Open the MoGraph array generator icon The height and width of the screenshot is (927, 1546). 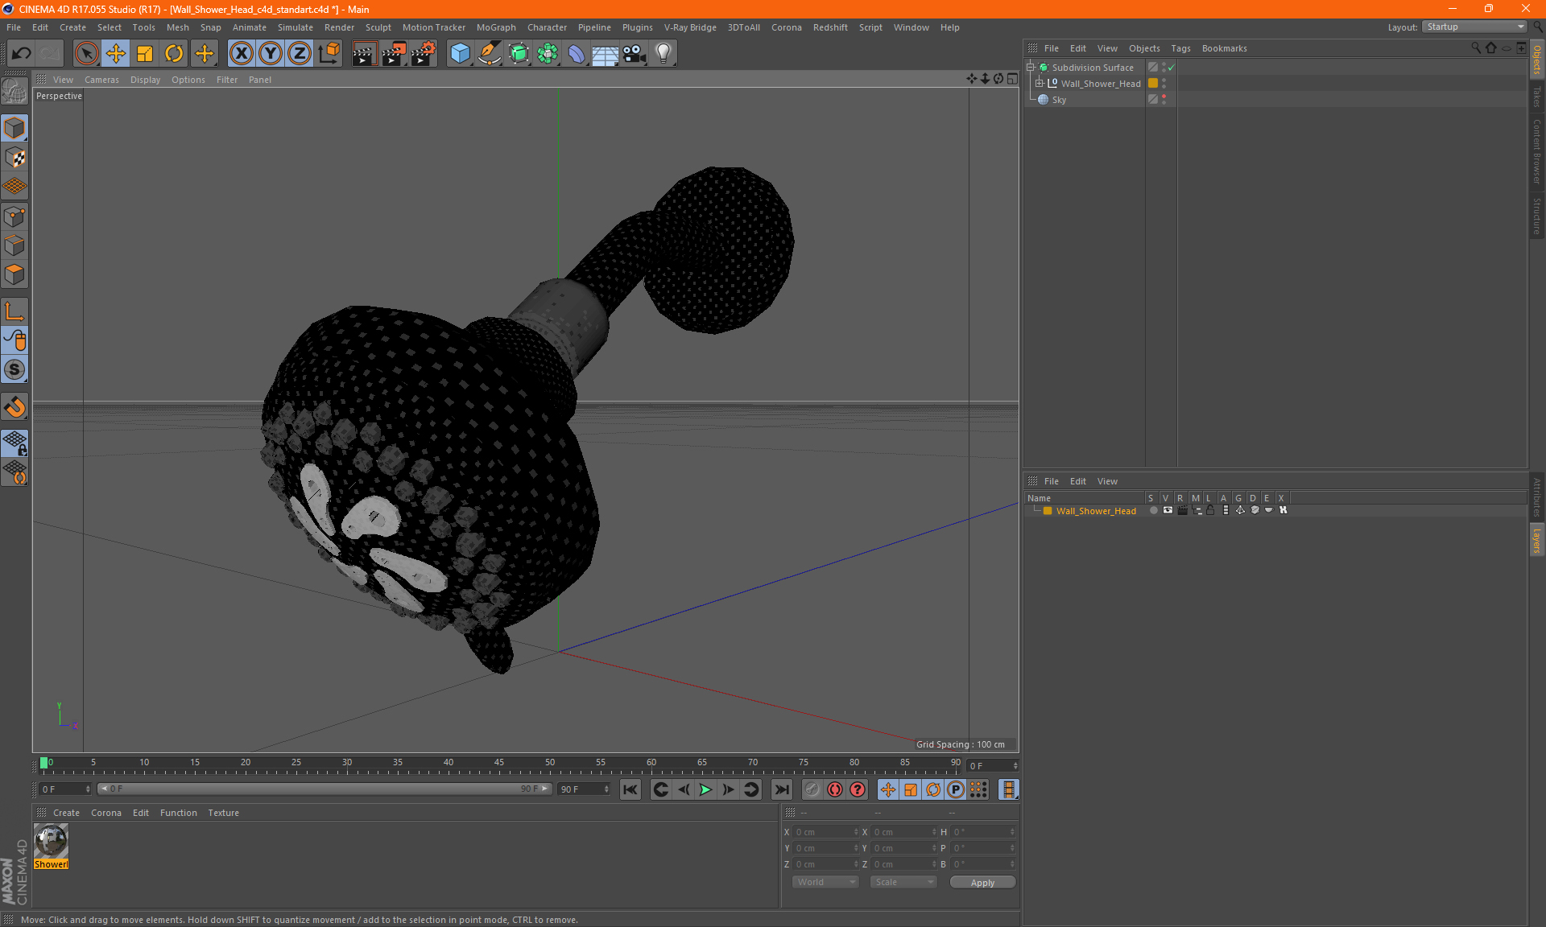[548, 53]
